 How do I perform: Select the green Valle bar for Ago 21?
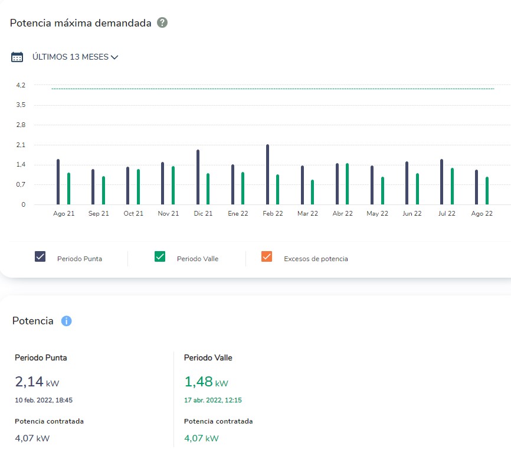coord(68,188)
